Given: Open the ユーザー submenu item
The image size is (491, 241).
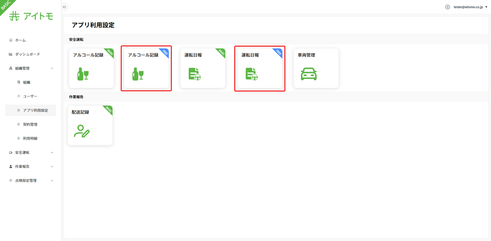Looking at the screenshot, I should pyautogui.click(x=30, y=96).
